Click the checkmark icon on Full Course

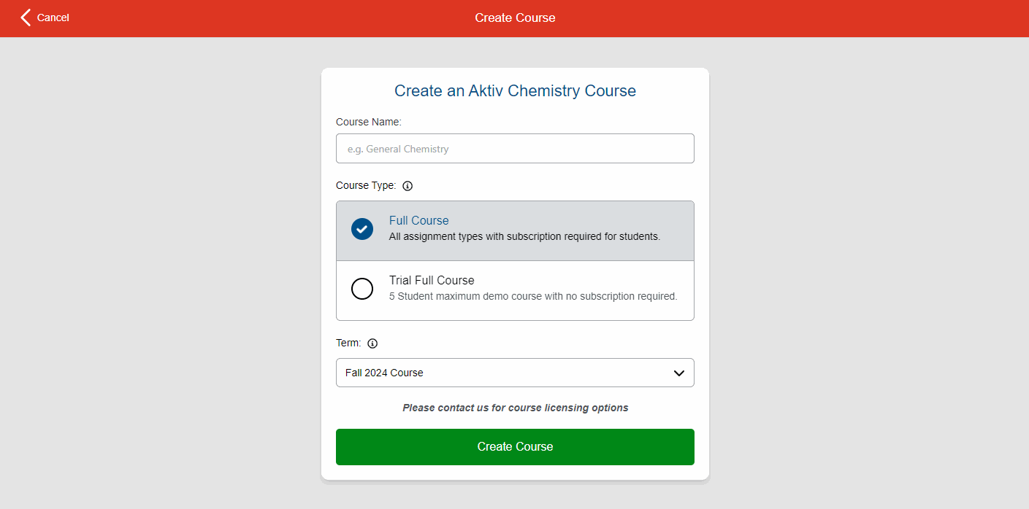[x=362, y=229]
